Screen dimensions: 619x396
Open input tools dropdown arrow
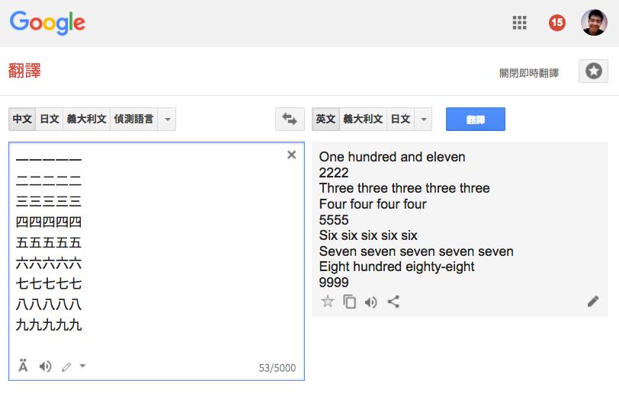(82, 366)
